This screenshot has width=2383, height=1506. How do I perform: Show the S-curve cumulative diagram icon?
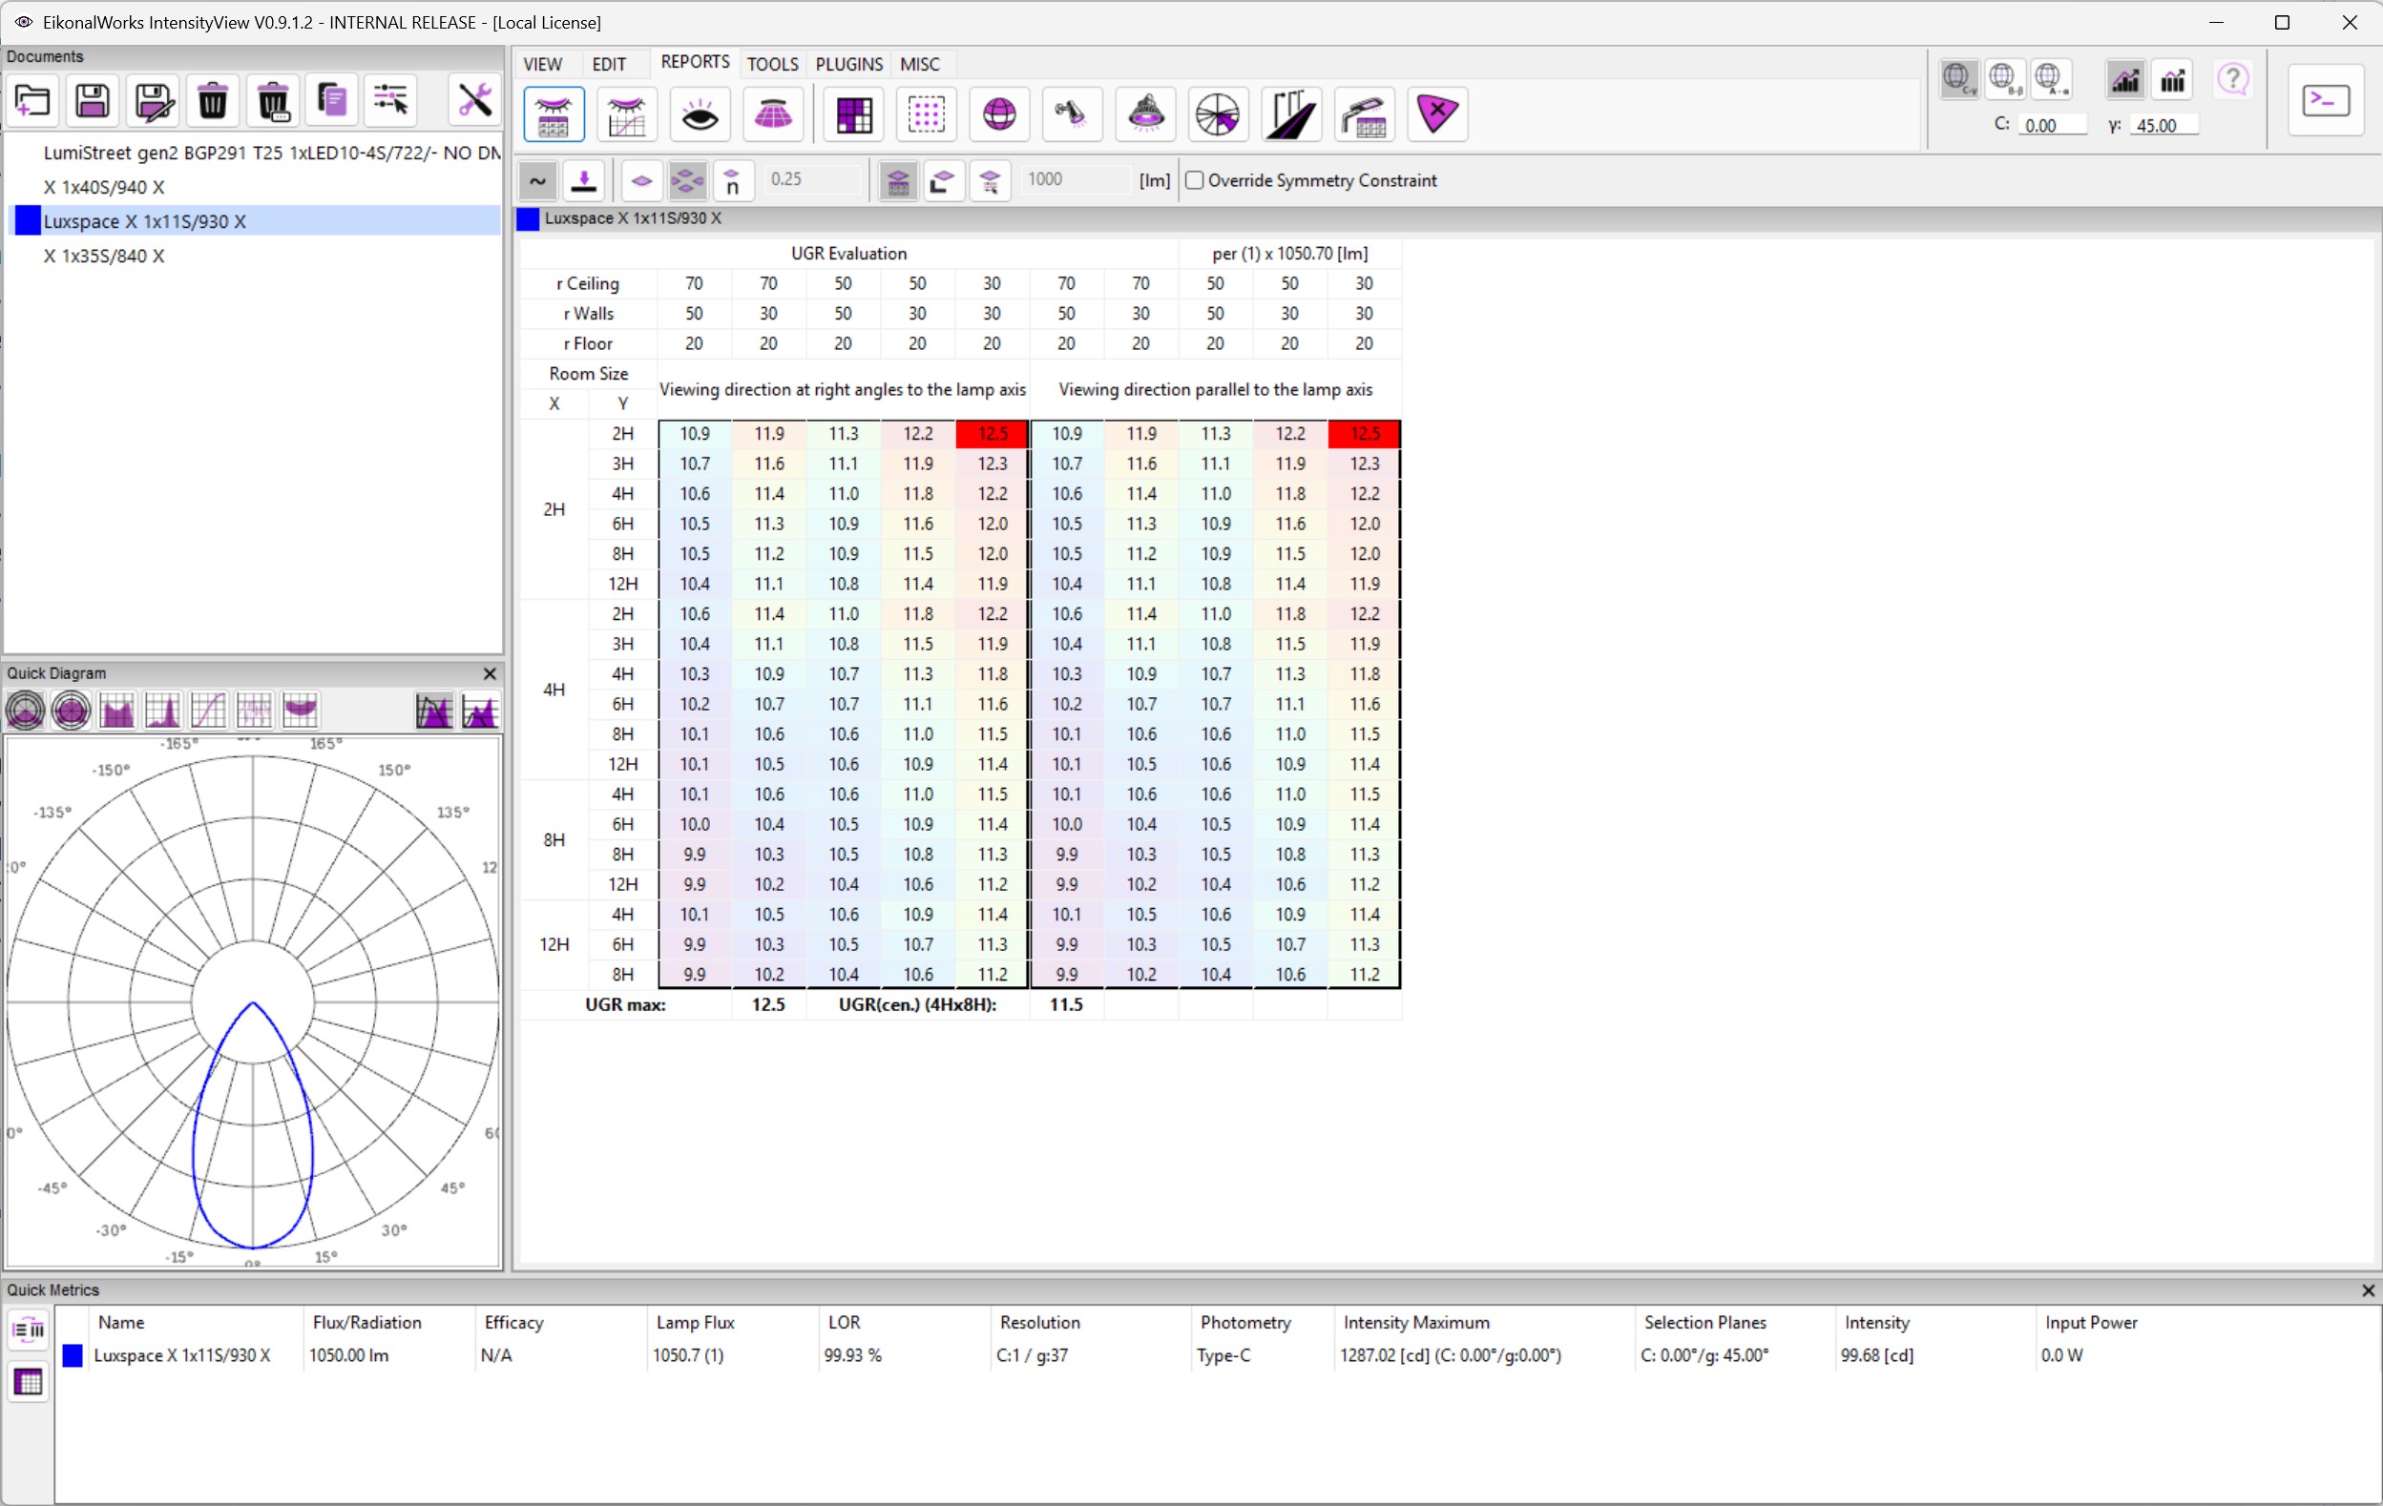[208, 711]
